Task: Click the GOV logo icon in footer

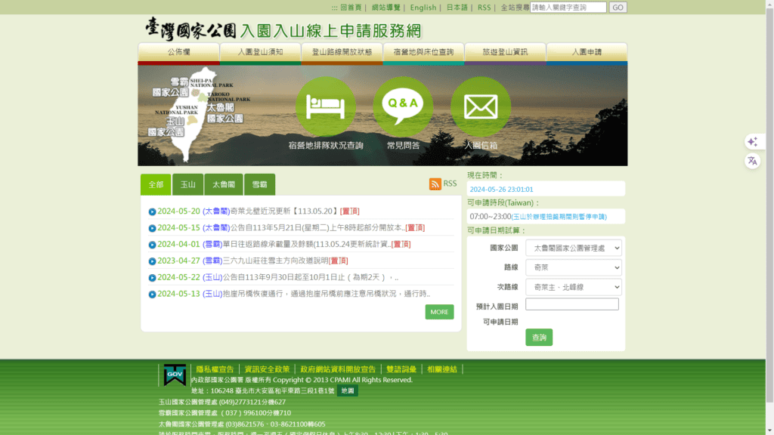Action: (175, 375)
